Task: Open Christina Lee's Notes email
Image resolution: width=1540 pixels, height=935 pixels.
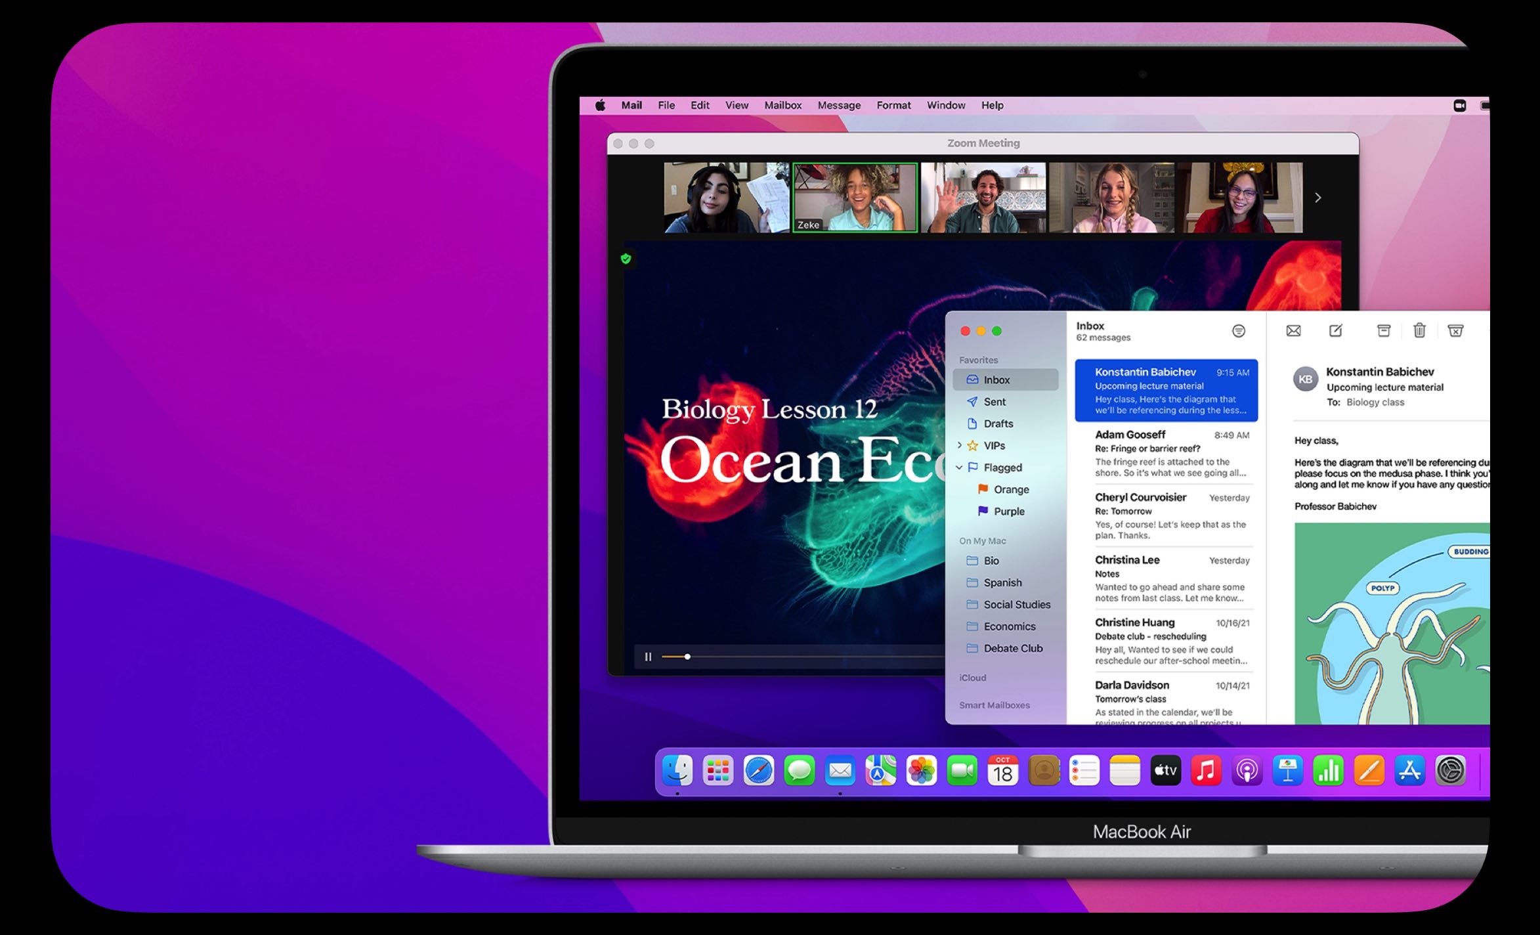Action: click(1166, 578)
